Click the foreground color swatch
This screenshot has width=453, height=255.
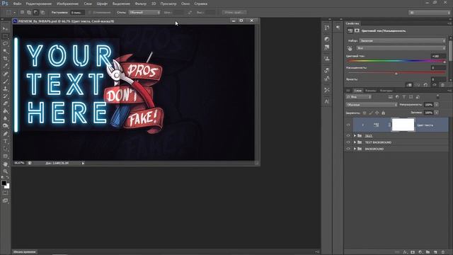pyautogui.click(x=4, y=183)
